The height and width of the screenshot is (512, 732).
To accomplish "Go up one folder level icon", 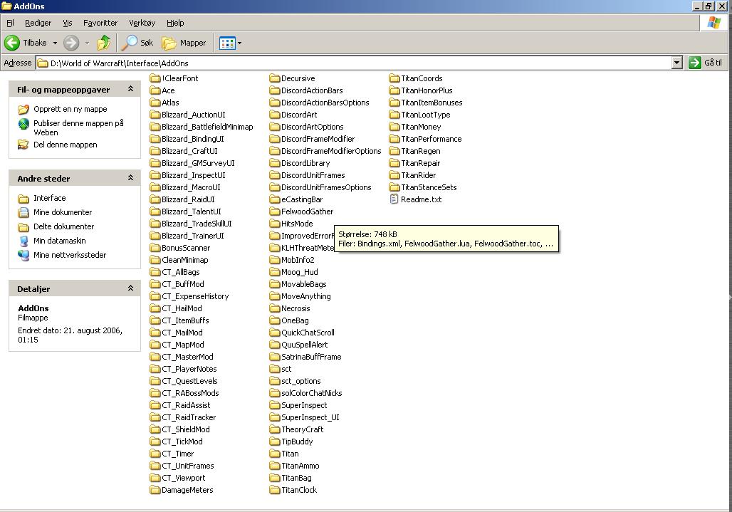I will pos(104,43).
